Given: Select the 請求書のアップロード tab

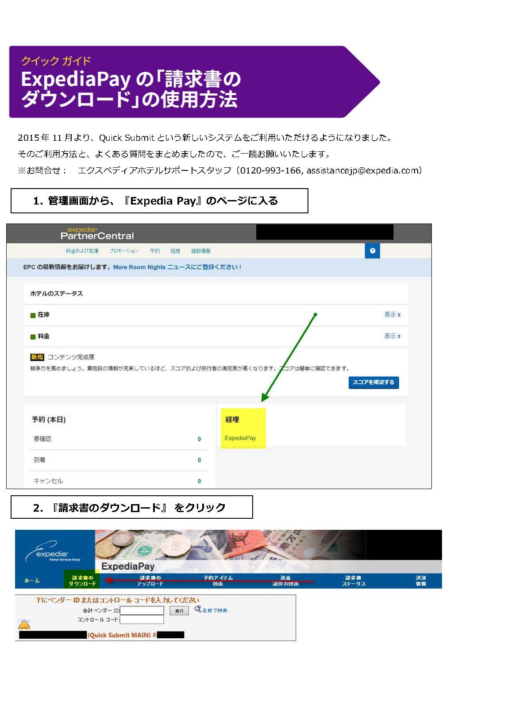Looking at the screenshot, I should coord(150,581).
